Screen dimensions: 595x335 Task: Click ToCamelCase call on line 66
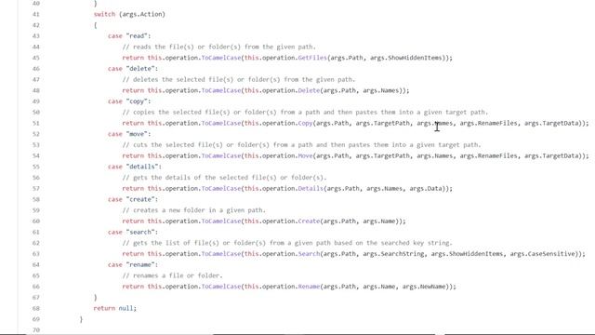221,287
